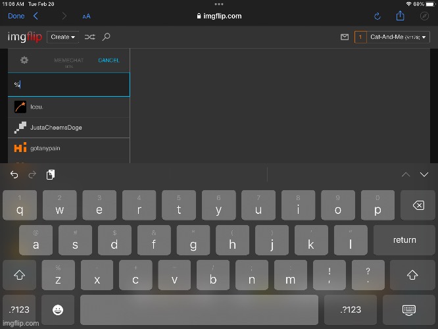The image size is (438, 329).
Task: Click Iceu.'s avatar thumbnail
Action: point(20,107)
